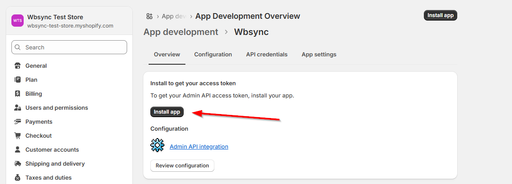Switch to the Configuration tab
This screenshot has height=184, width=512.
tap(213, 55)
